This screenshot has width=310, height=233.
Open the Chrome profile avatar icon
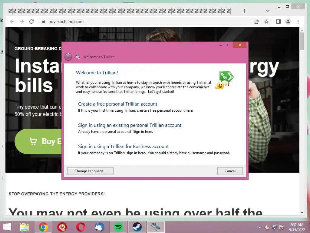(288, 22)
